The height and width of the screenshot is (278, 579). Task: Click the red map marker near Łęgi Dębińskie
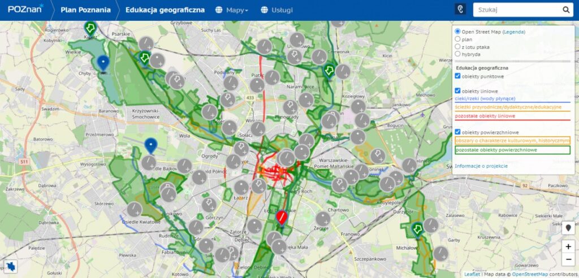[281, 217]
